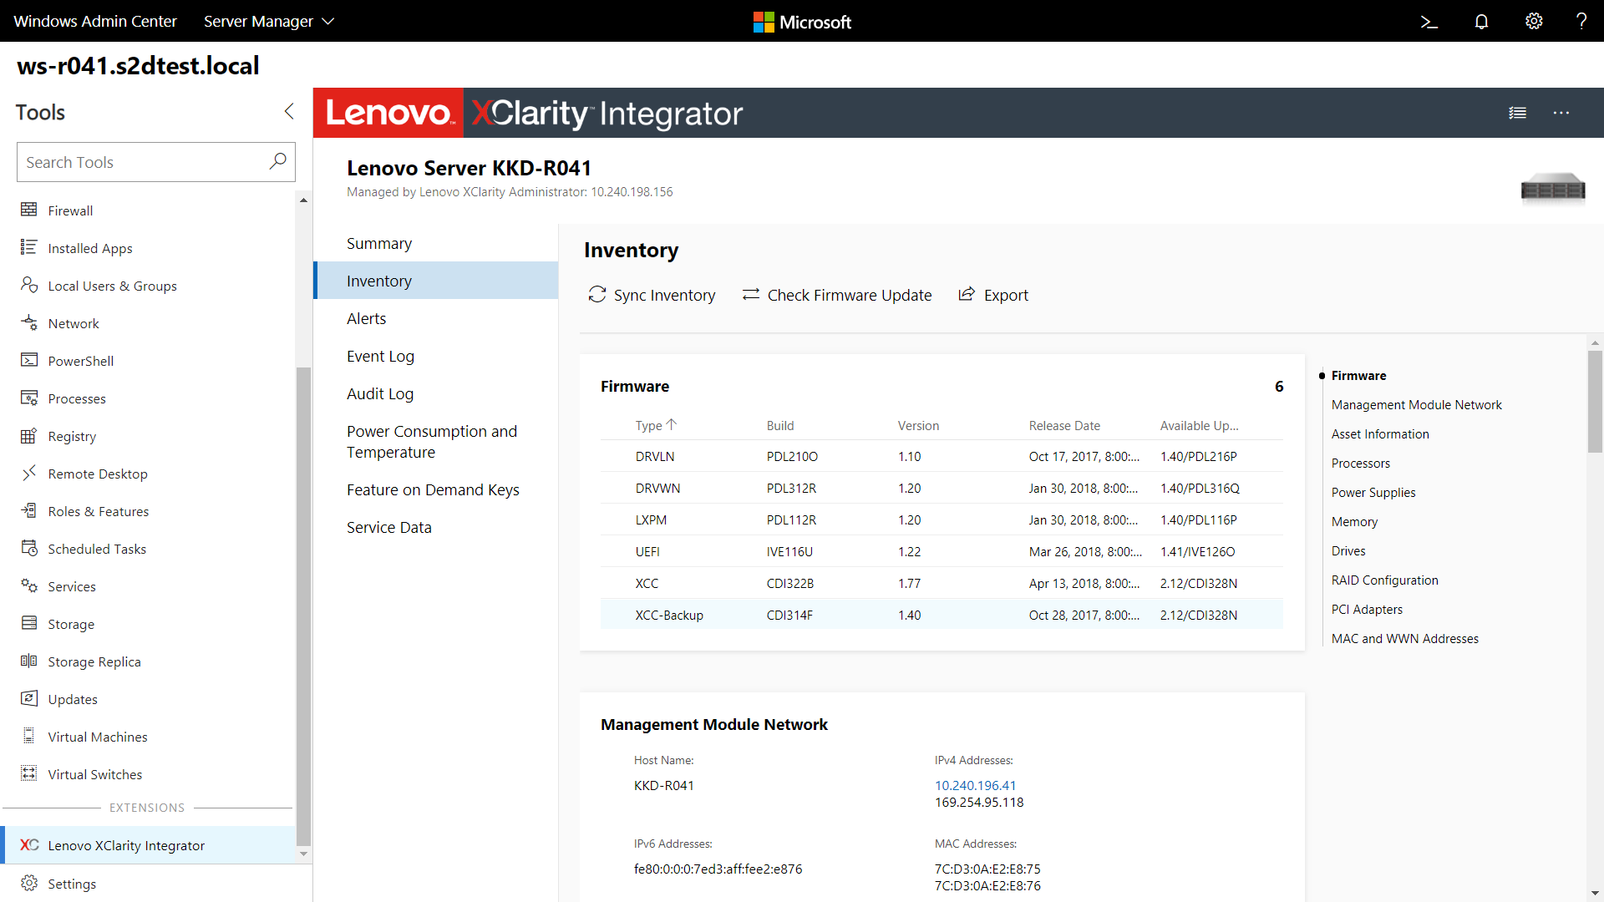Collapse the left Tools sidebar
1604x902 pixels.
(x=287, y=110)
